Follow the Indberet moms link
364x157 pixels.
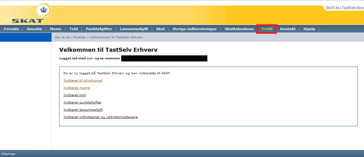[77, 88]
